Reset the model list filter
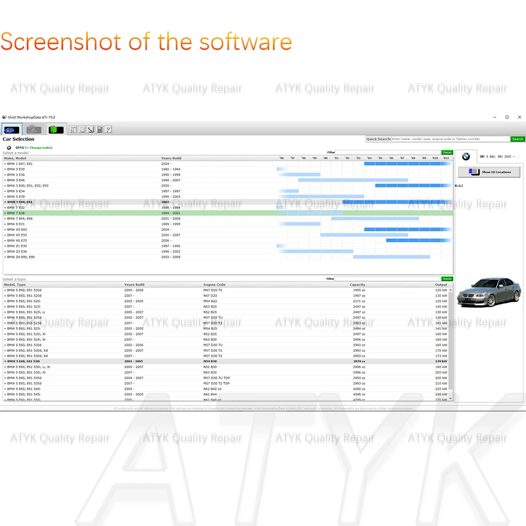 coord(447,153)
